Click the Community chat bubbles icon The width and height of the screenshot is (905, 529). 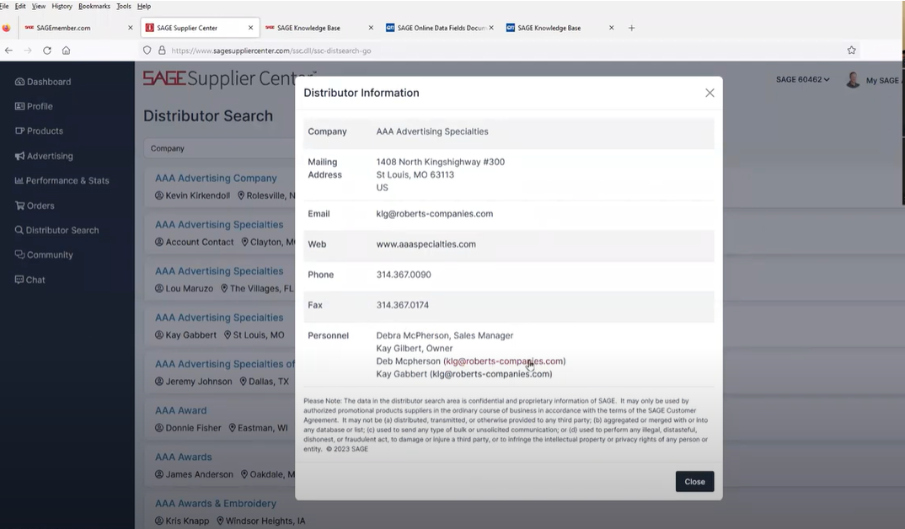19,255
